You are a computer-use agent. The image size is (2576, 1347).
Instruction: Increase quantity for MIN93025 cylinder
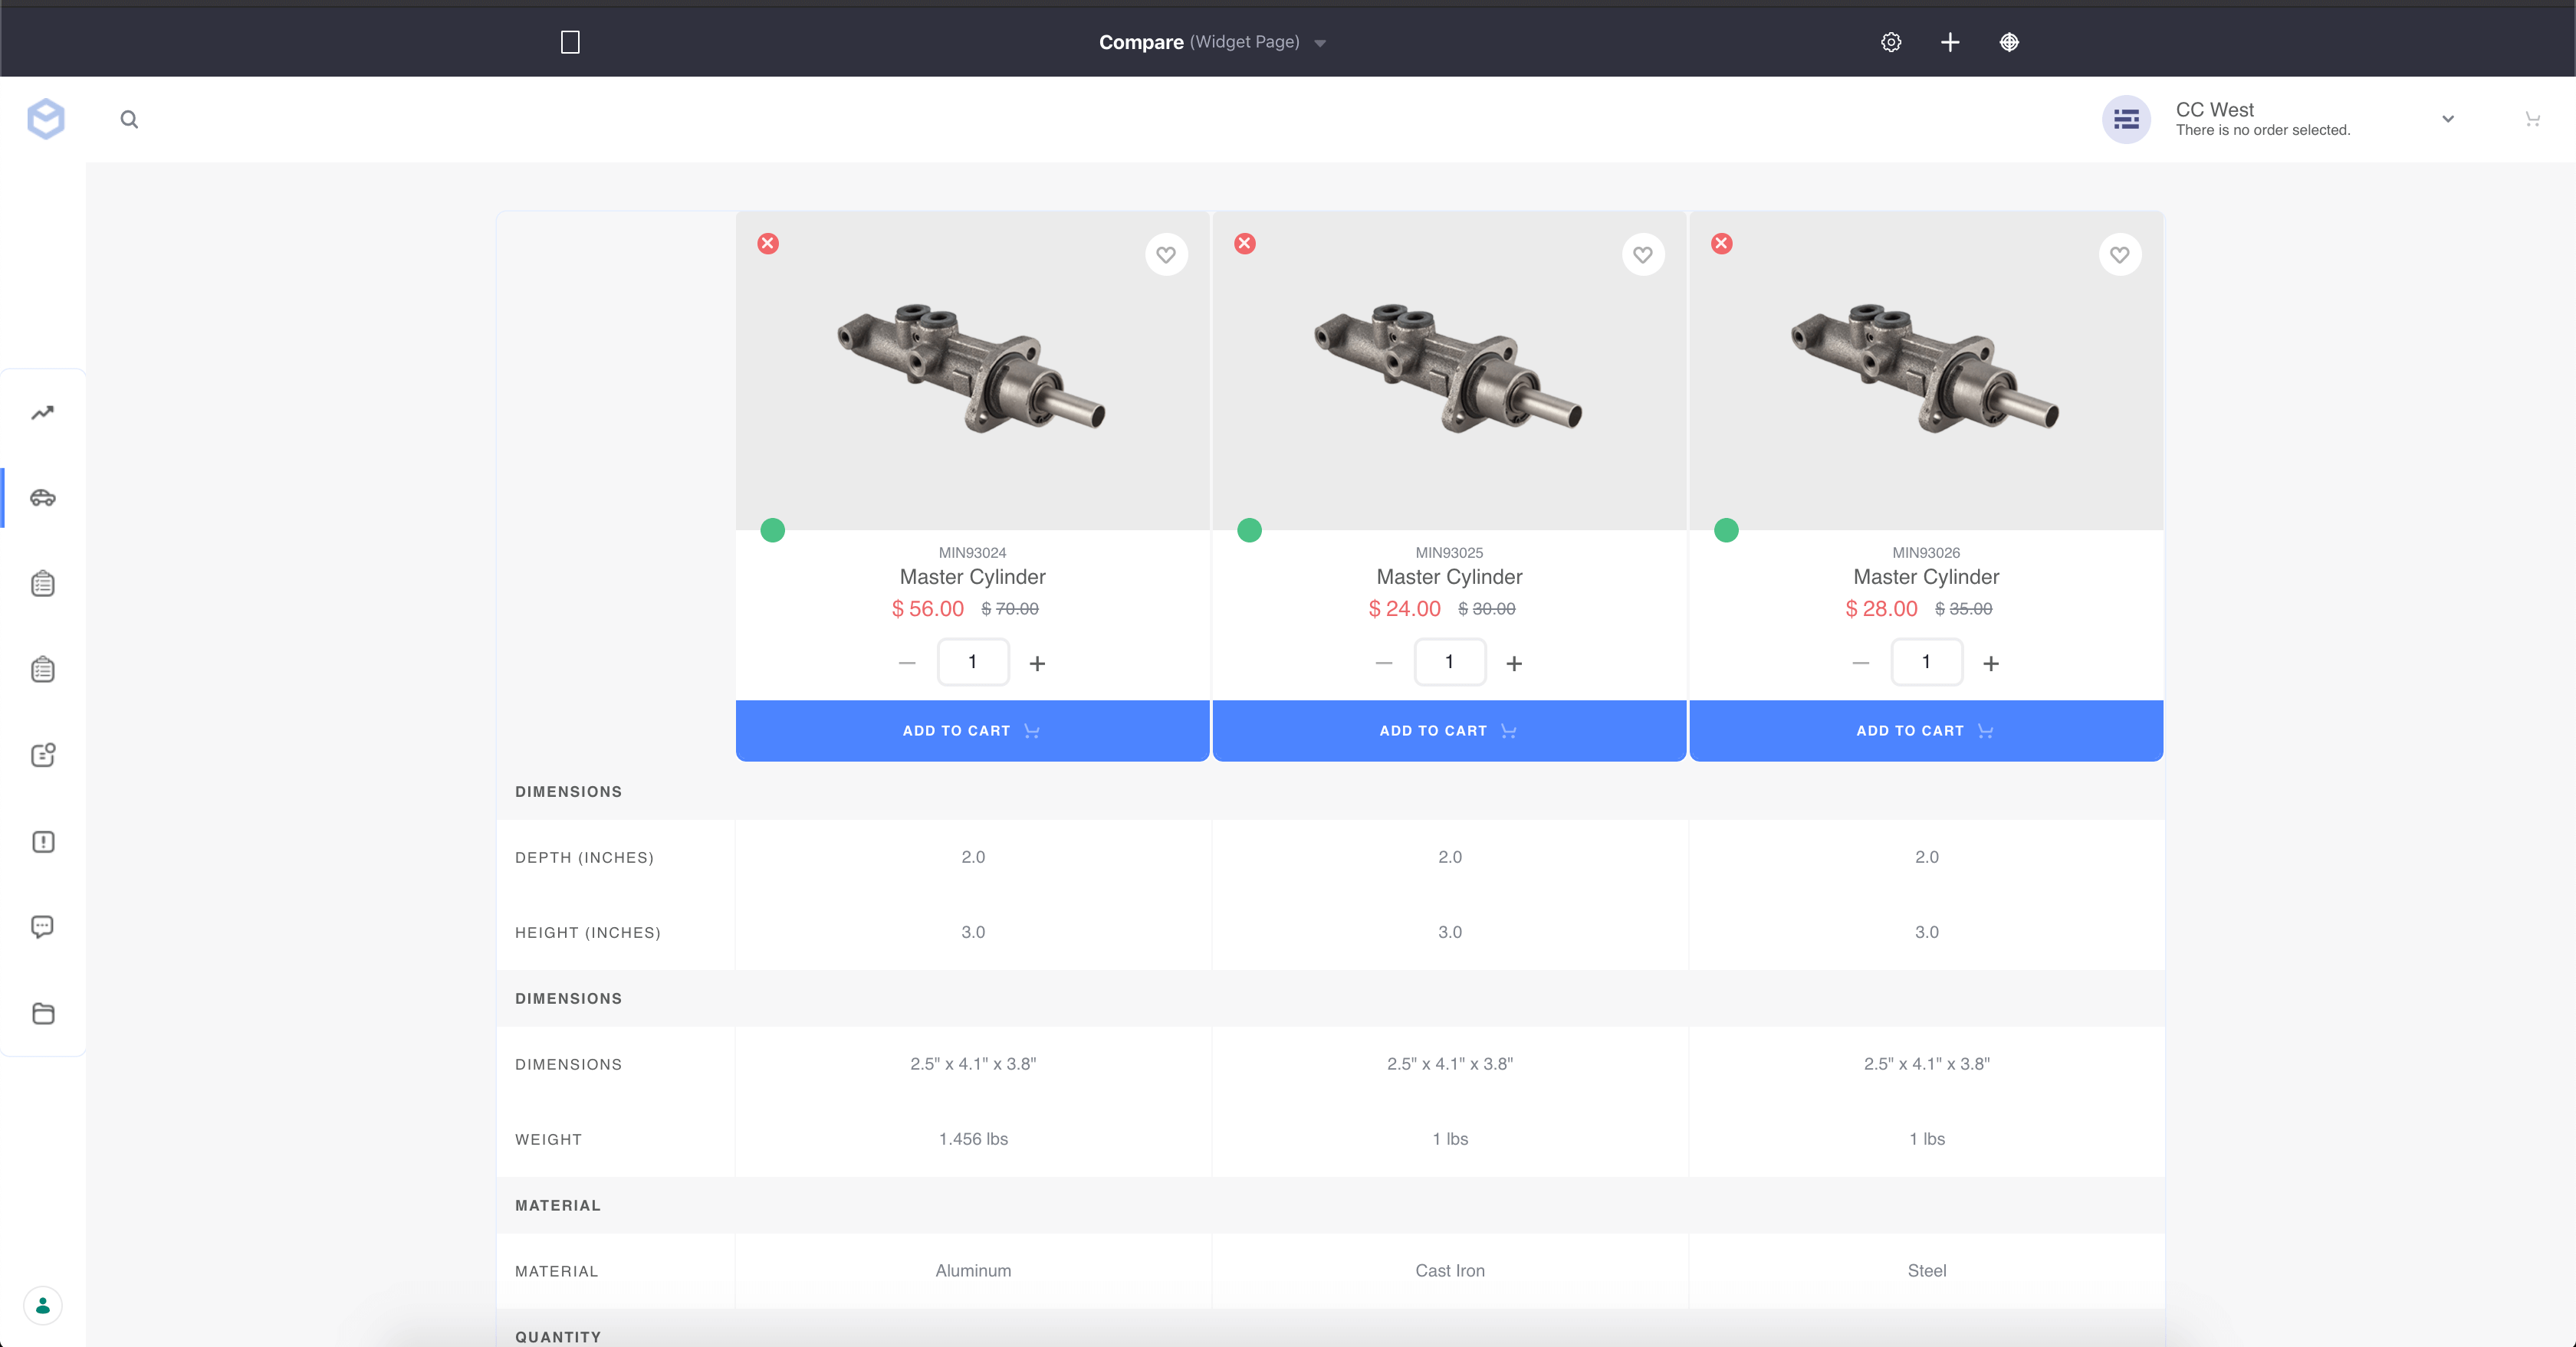1514,664
